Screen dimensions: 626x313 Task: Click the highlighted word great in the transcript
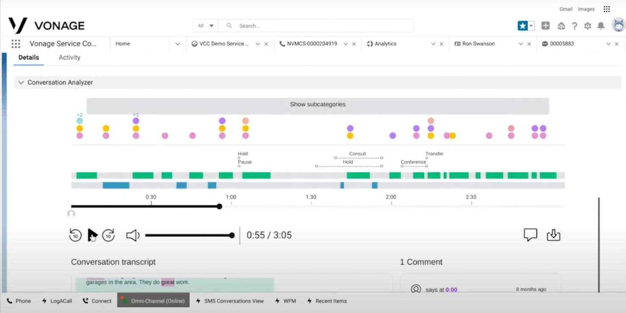168,282
